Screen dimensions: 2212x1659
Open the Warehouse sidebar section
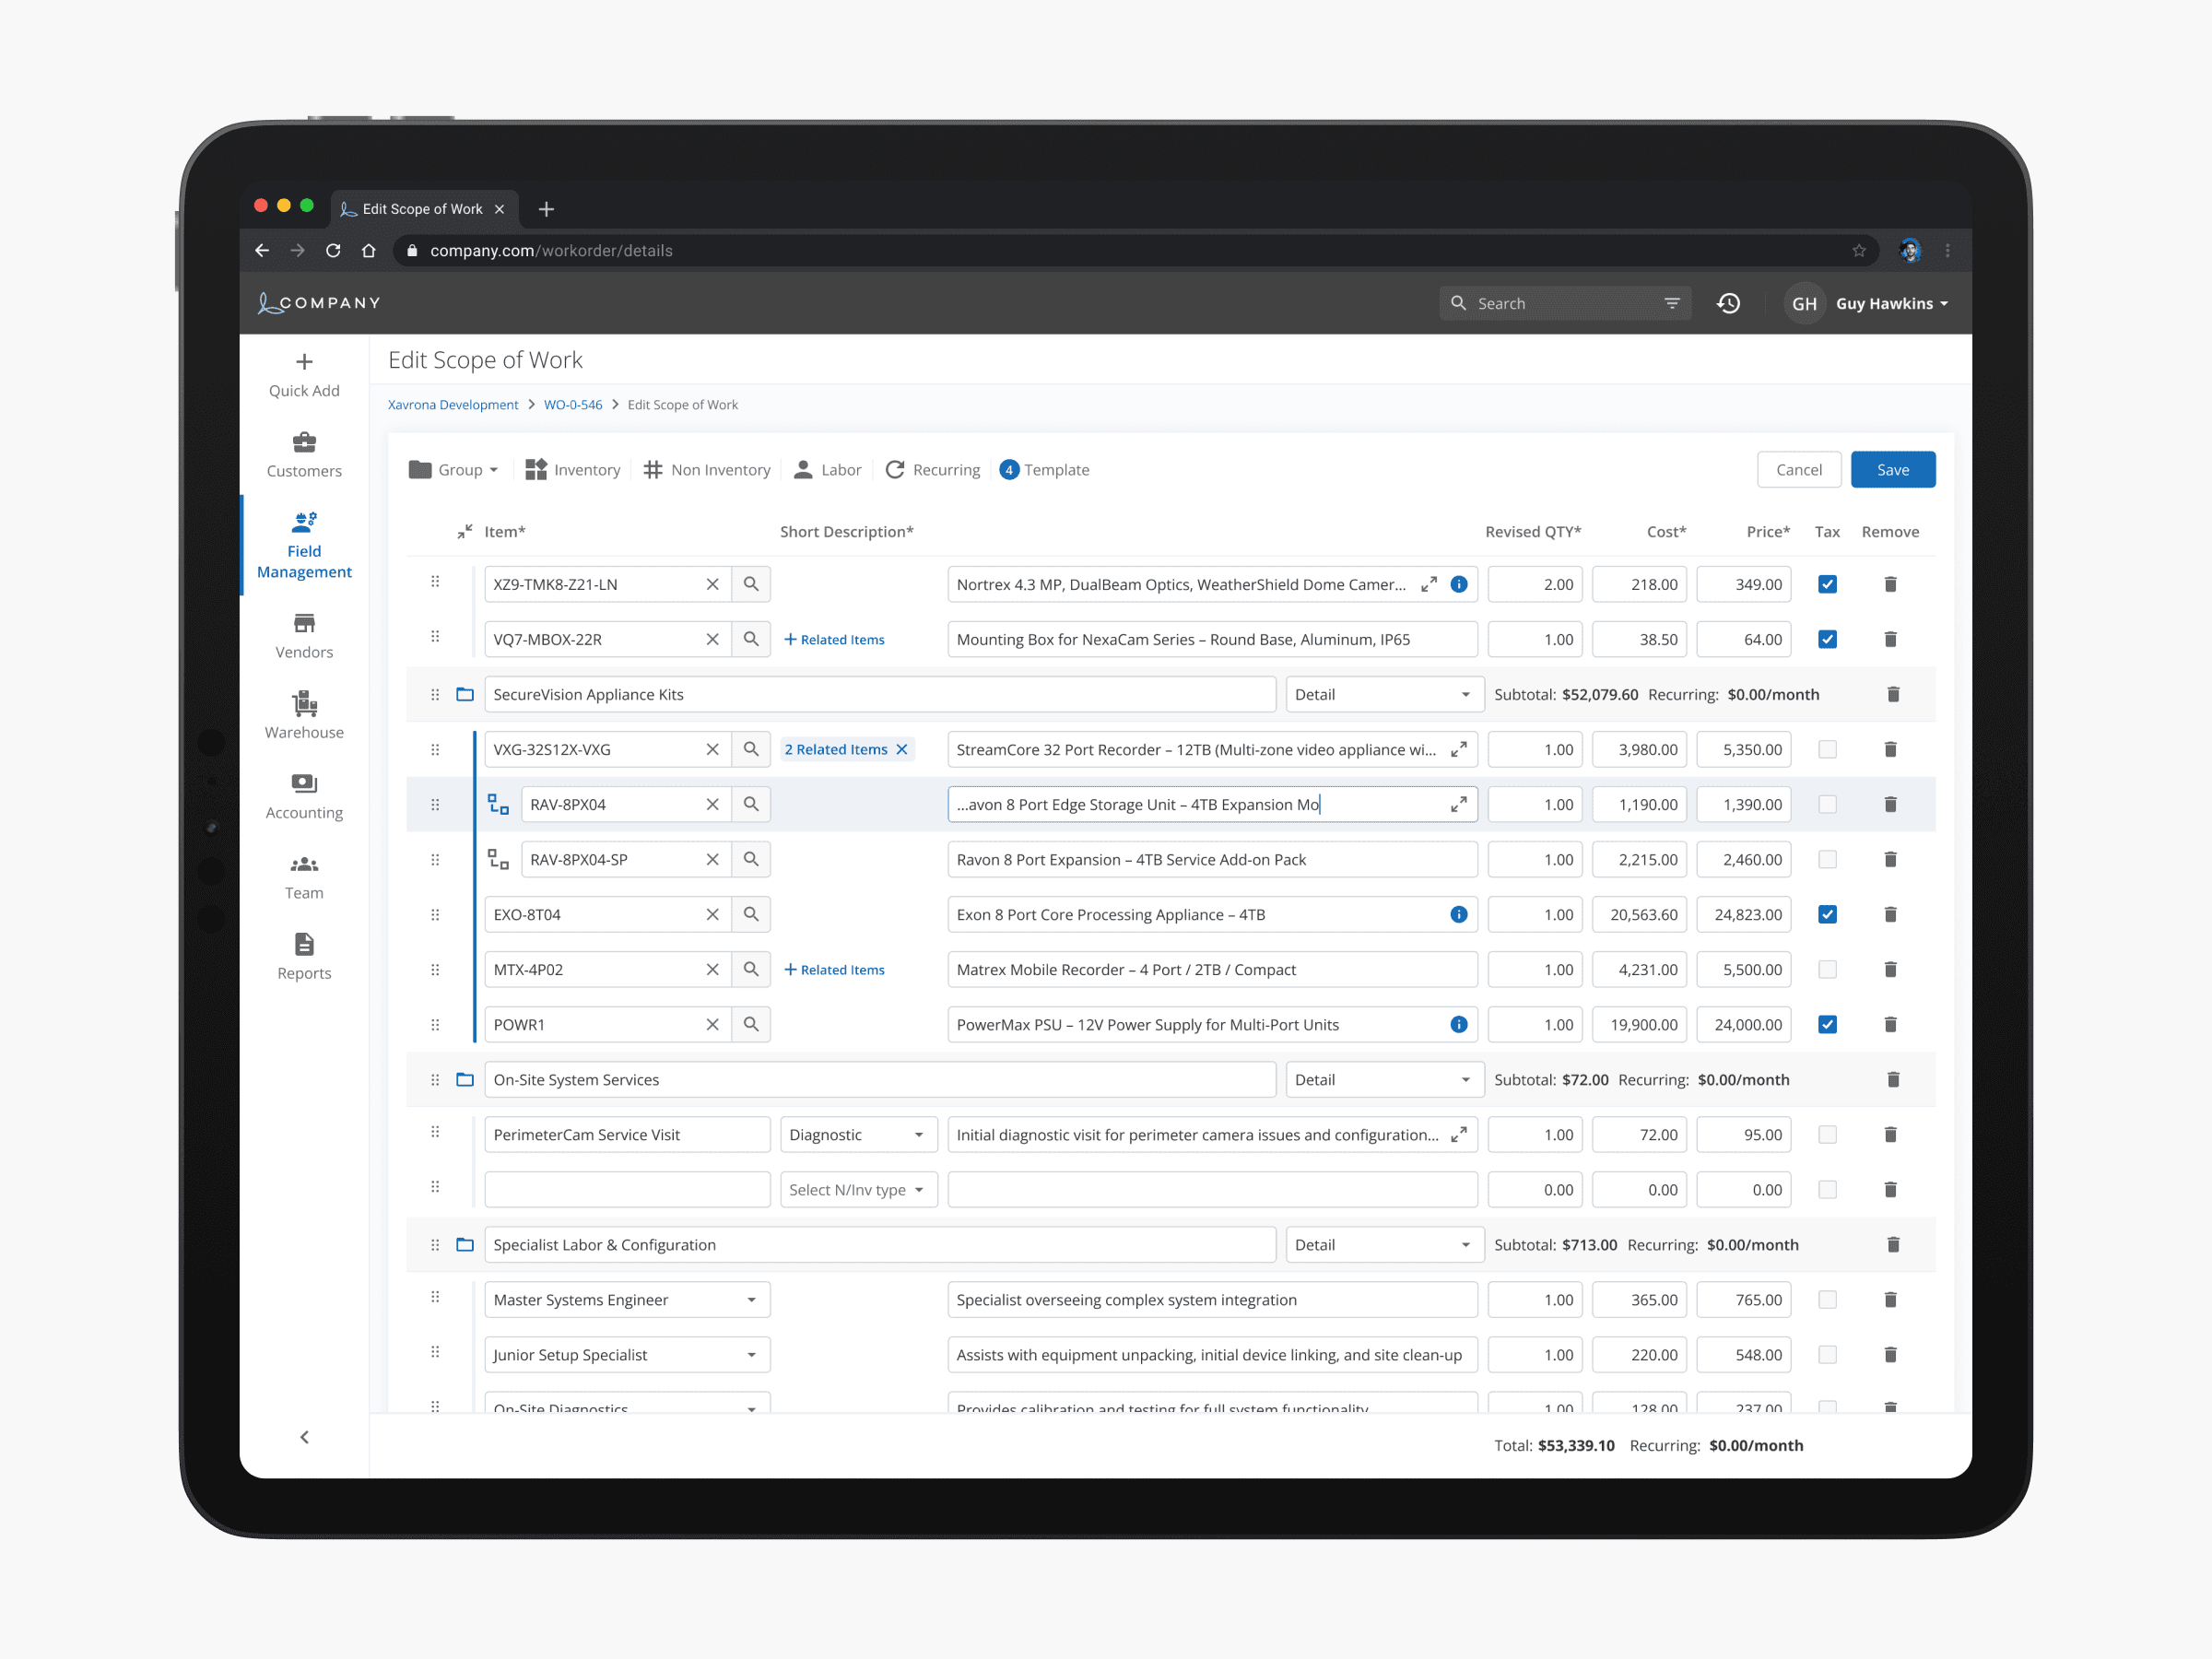tap(304, 714)
